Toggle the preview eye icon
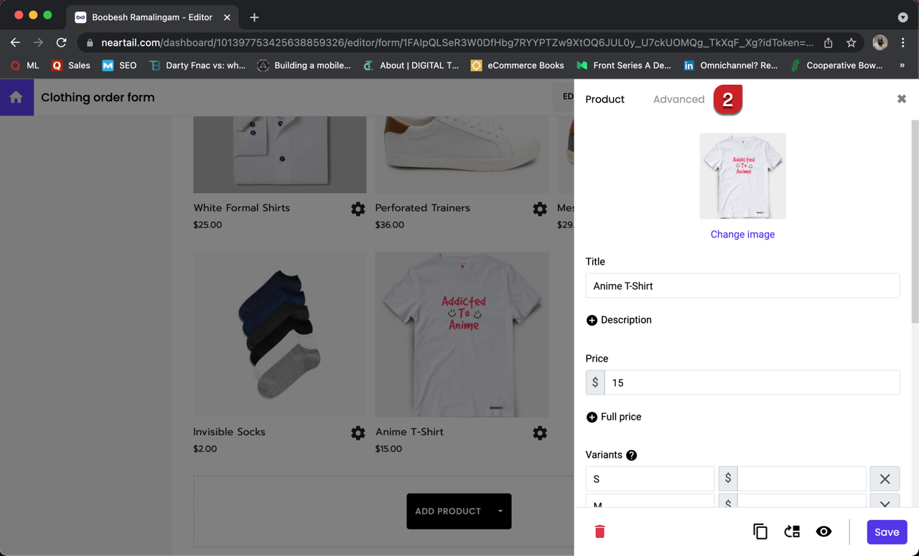The height and width of the screenshot is (556, 919). click(824, 532)
